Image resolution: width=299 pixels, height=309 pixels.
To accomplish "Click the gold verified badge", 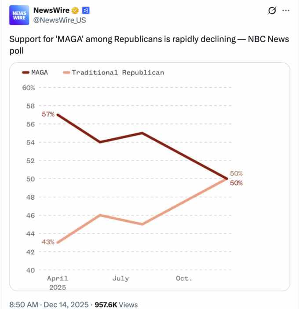I will point(75,10).
